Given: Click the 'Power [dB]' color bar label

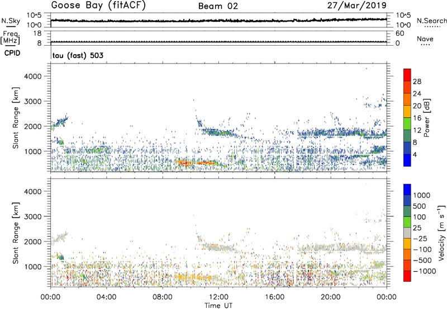Looking at the screenshot, I should (426, 118).
